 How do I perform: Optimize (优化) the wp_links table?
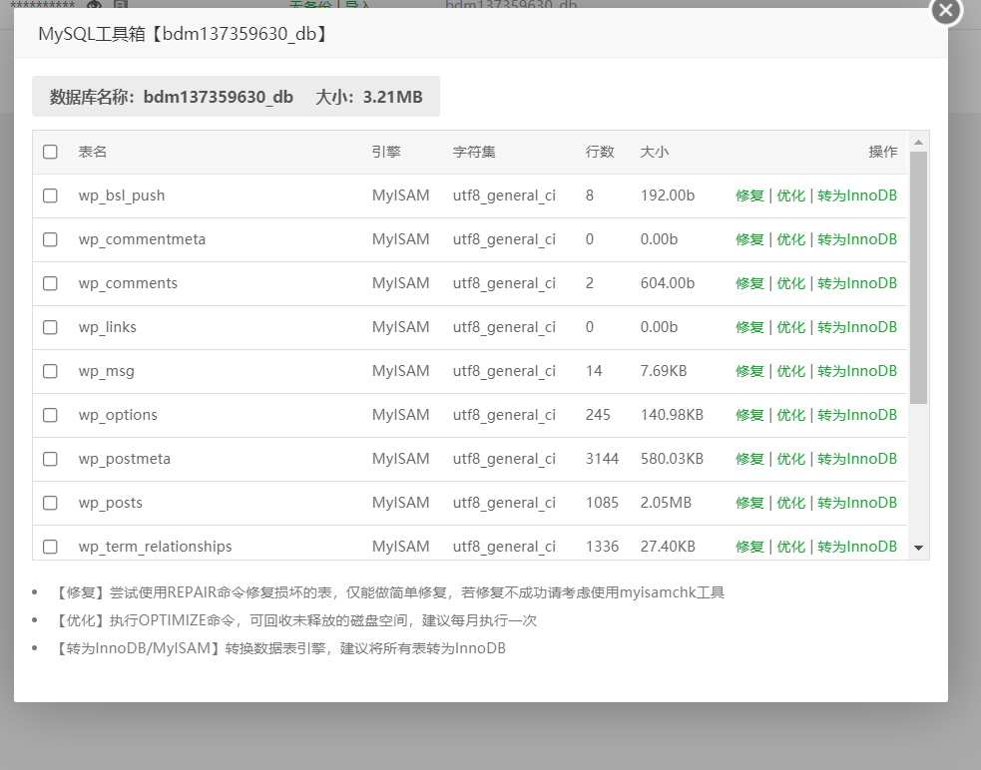tap(790, 327)
